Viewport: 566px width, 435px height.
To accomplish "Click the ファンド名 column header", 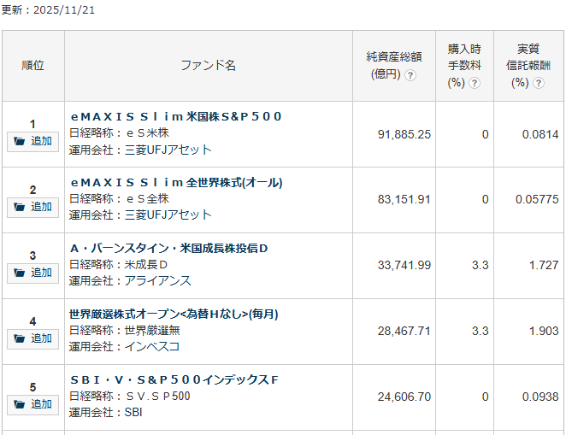I will tap(208, 66).
